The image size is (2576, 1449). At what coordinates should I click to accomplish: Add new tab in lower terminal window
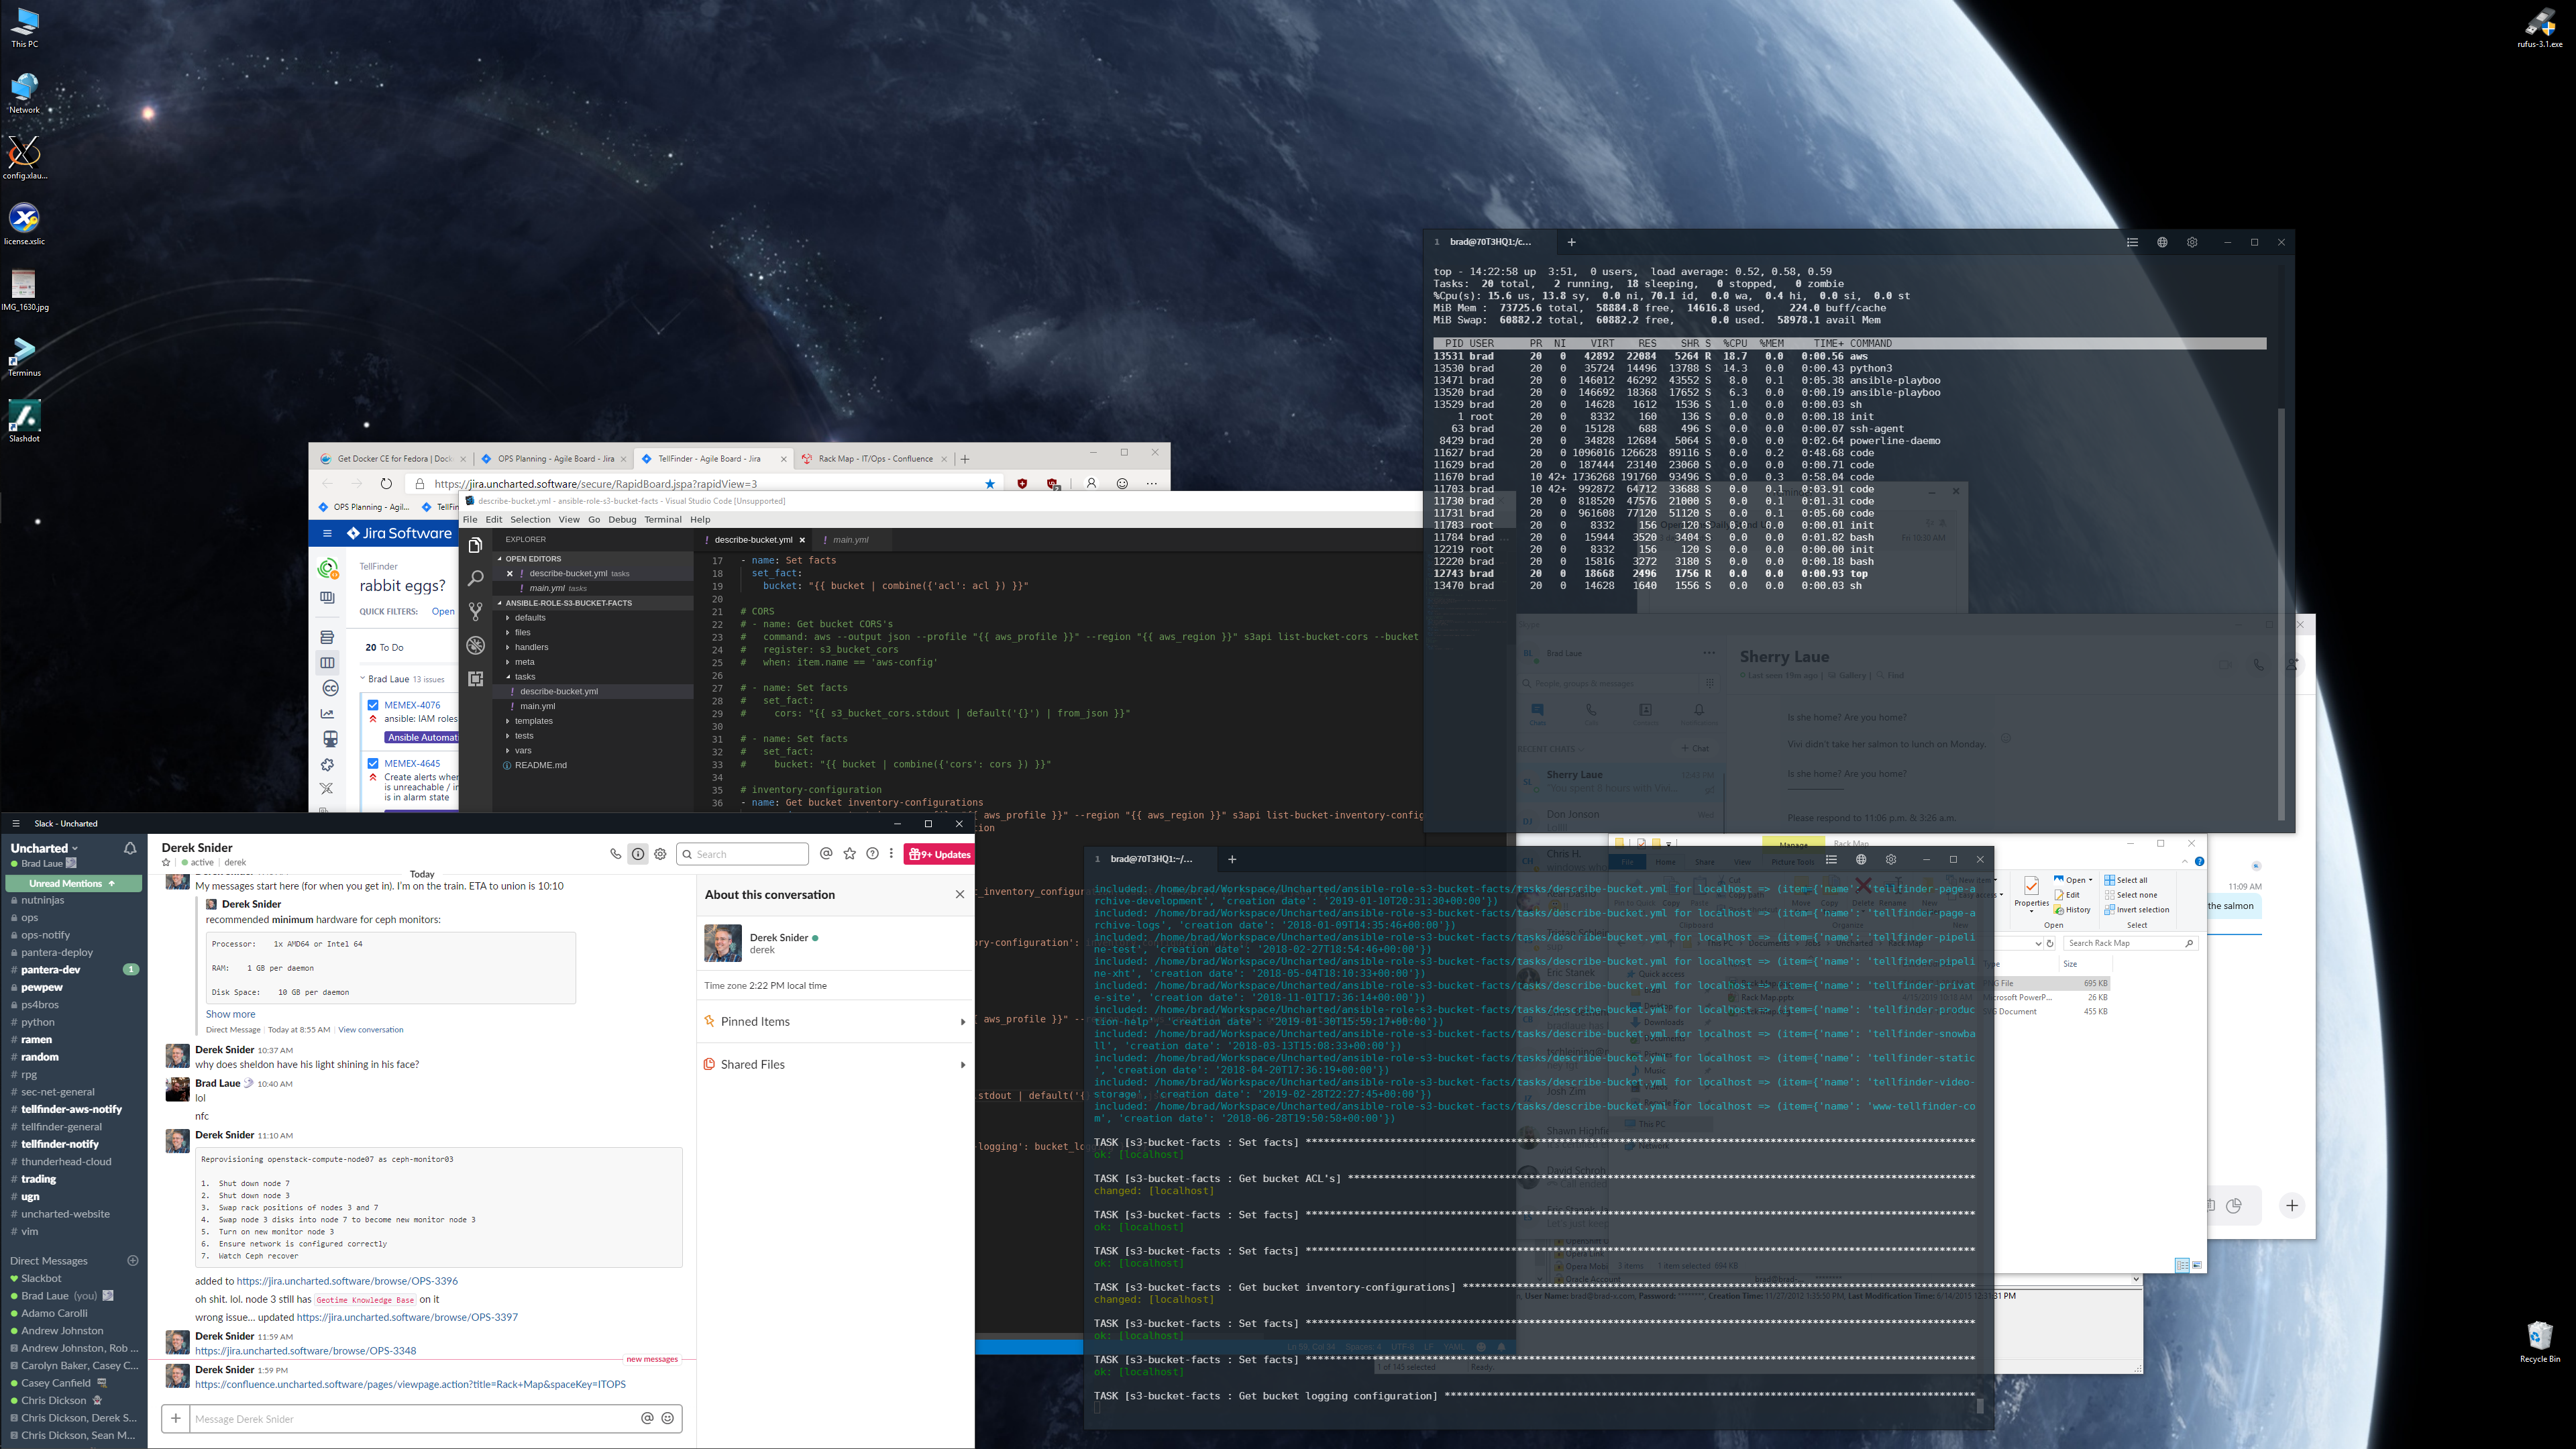tap(1232, 859)
